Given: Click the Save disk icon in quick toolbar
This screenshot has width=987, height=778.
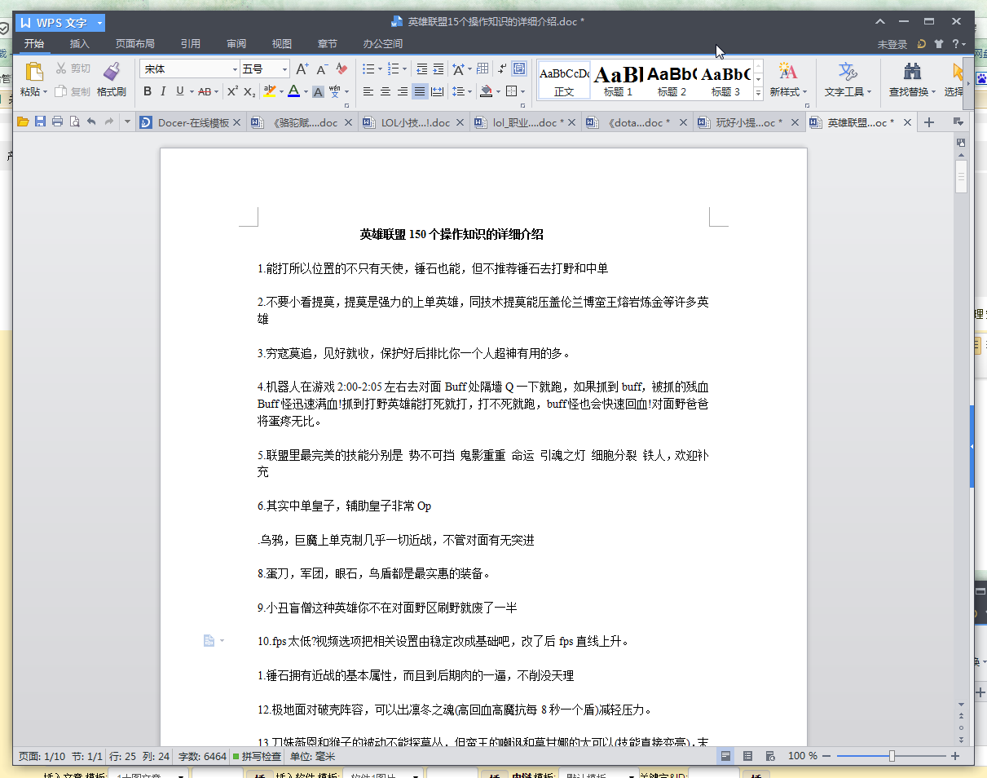Looking at the screenshot, I should (x=40, y=122).
